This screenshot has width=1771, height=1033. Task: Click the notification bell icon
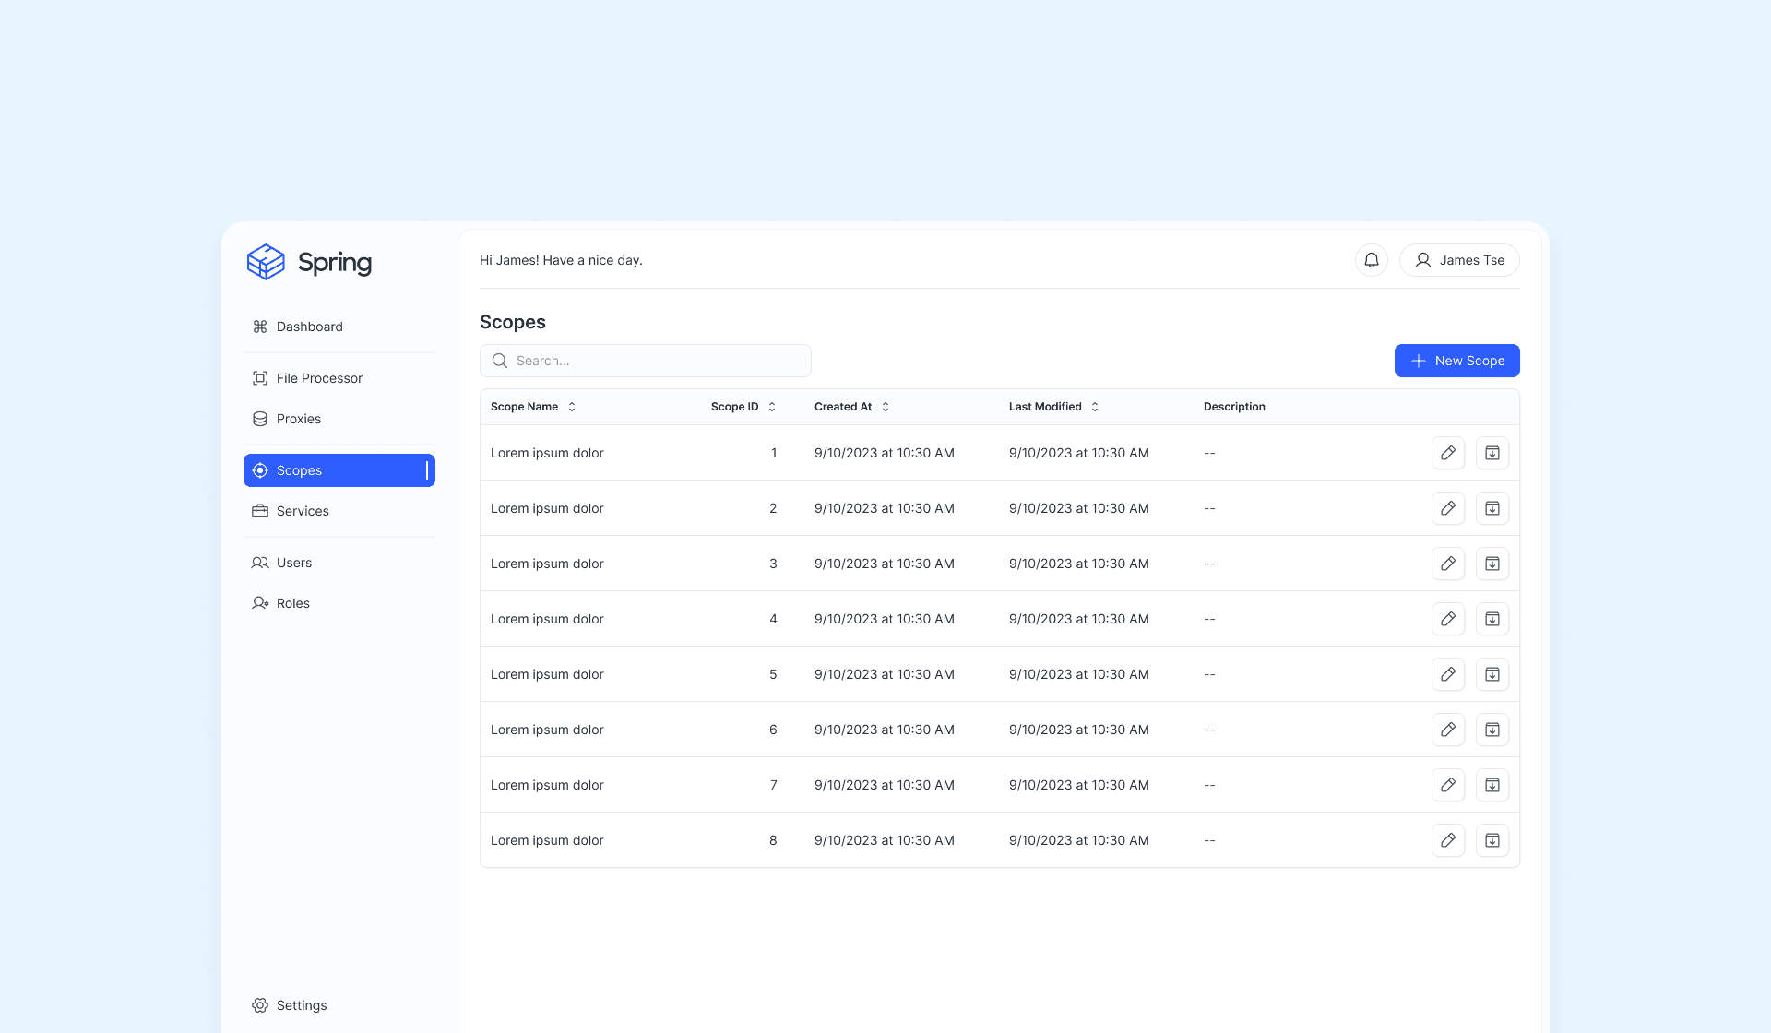pyautogui.click(x=1371, y=260)
